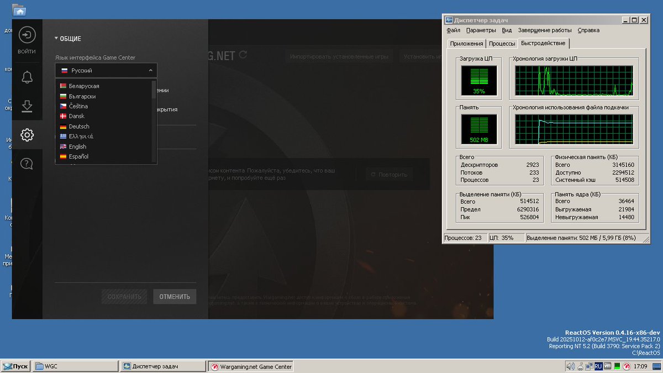Click the Дескрипторов value 2923
This screenshot has height=373, width=663.
coord(533,165)
